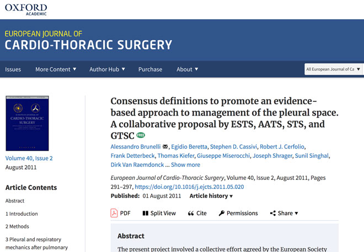
Task: Open author Sunil Singhal
Action: coord(312,156)
